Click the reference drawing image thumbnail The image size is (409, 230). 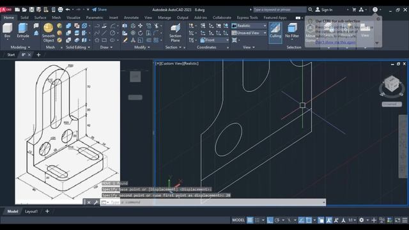(x=68, y=132)
